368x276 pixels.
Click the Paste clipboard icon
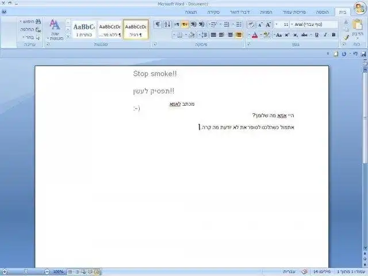point(358,24)
